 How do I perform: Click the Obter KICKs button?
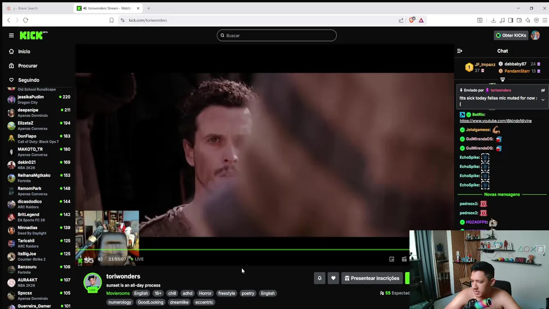510,36
